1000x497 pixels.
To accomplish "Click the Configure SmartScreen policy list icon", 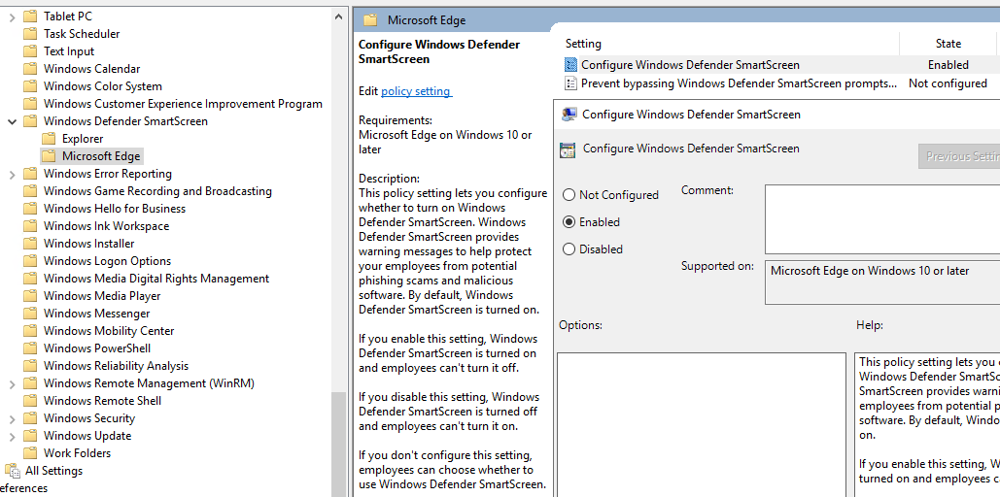I will pyautogui.click(x=570, y=64).
